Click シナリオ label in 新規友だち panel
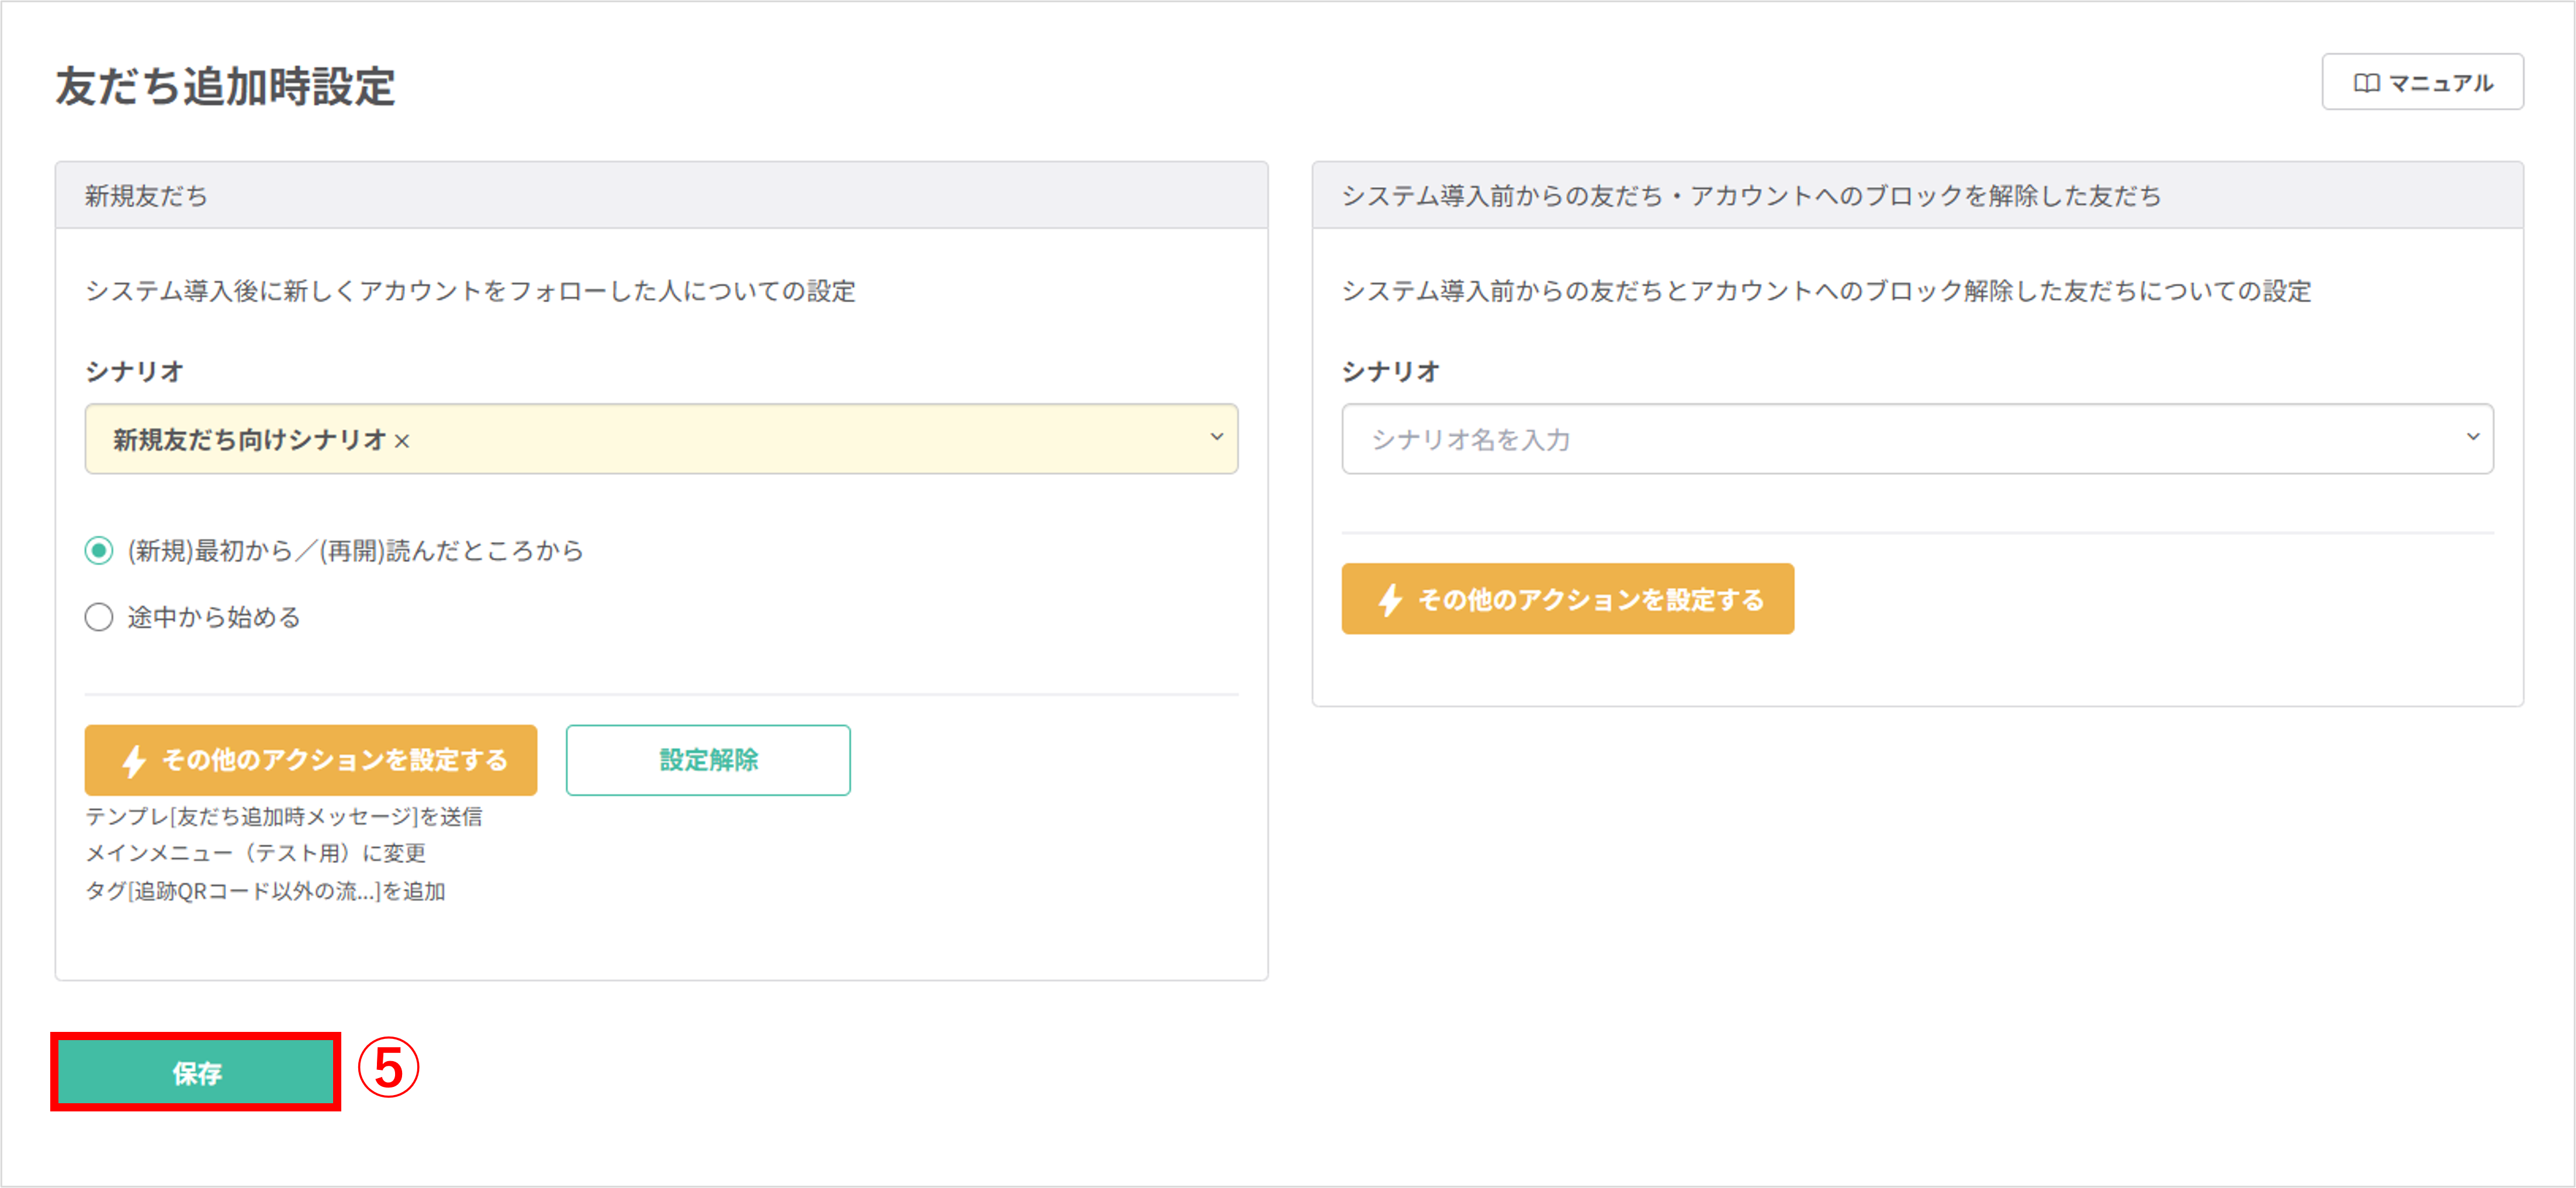This screenshot has height=1188, width=2576. [x=134, y=371]
